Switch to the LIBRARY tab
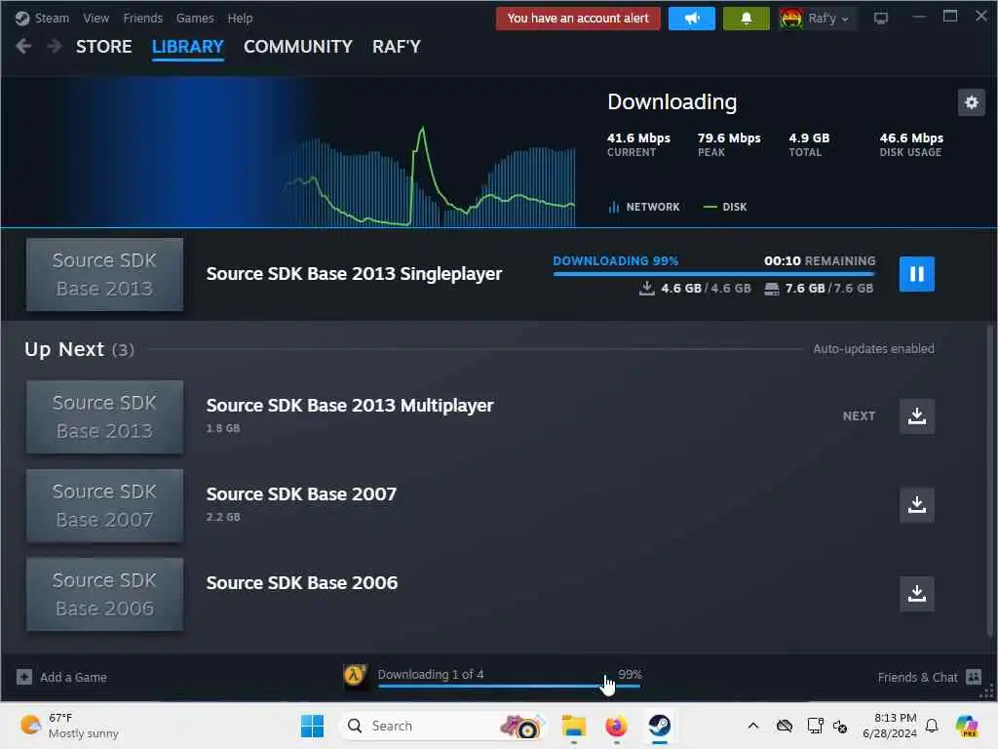Image resolution: width=998 pixels, height=749 pixels. coord(188,47)
